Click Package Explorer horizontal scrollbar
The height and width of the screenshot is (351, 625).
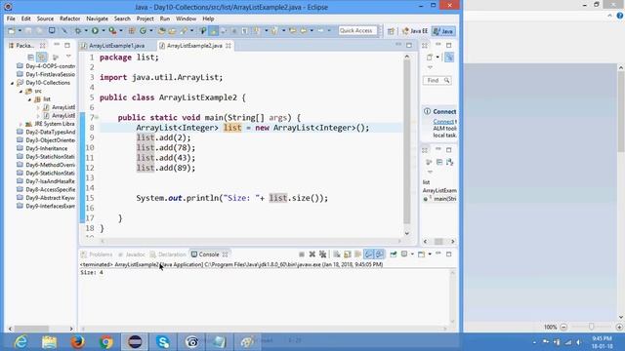[x=31, y=329]
